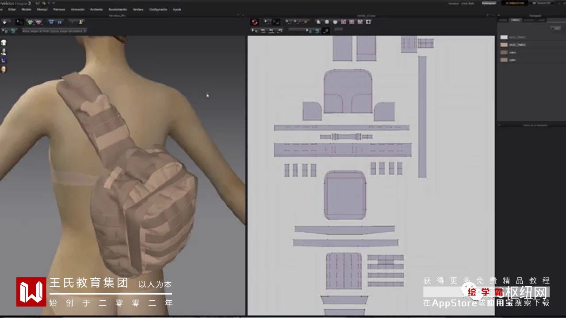Select the tall vertical strip pattern piece

coord(422,117)
